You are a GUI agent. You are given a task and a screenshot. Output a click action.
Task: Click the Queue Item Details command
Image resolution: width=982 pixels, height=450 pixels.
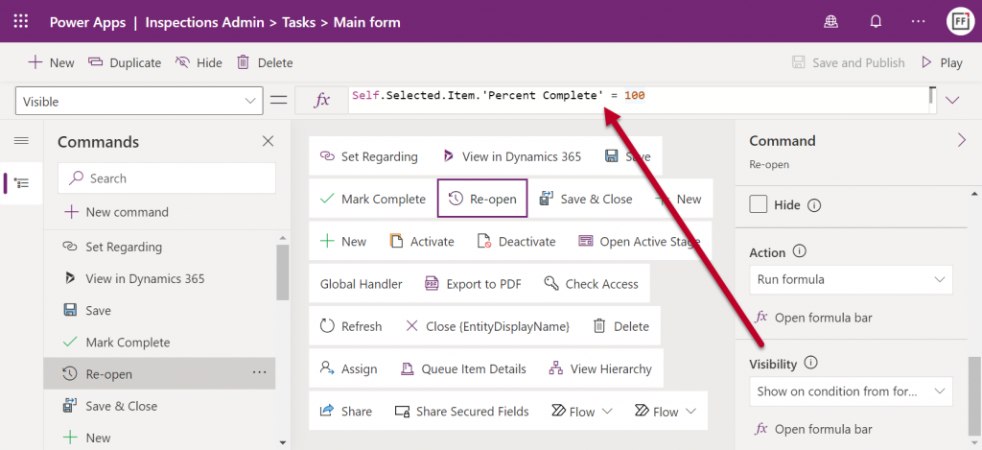(463, 369)
